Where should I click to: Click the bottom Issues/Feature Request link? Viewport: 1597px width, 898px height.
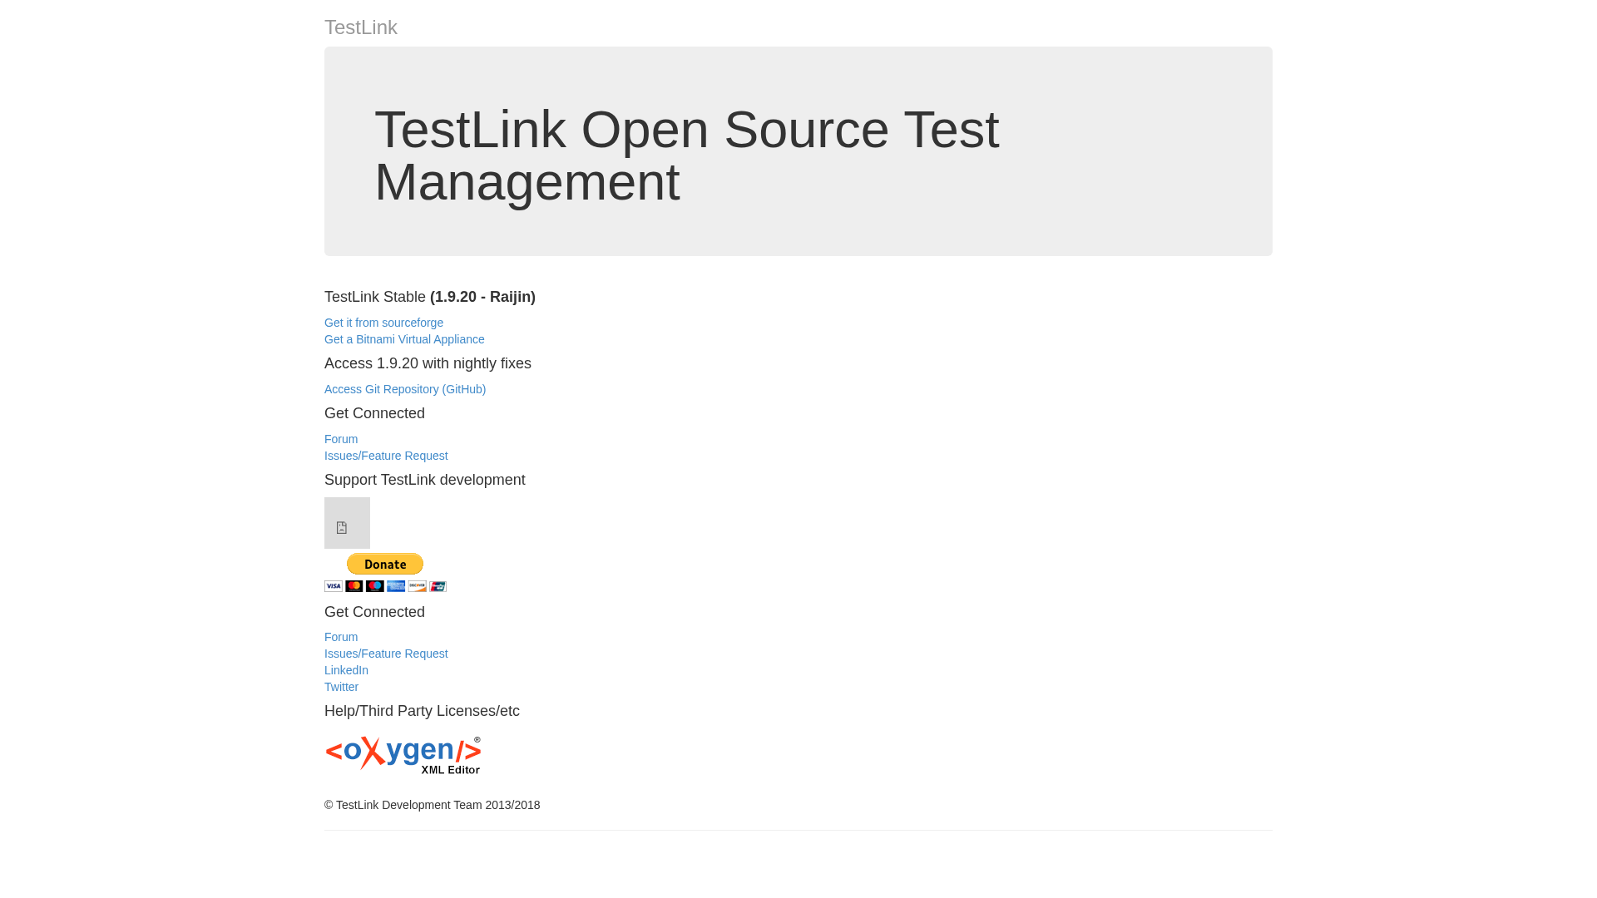[x=386, y=654]
